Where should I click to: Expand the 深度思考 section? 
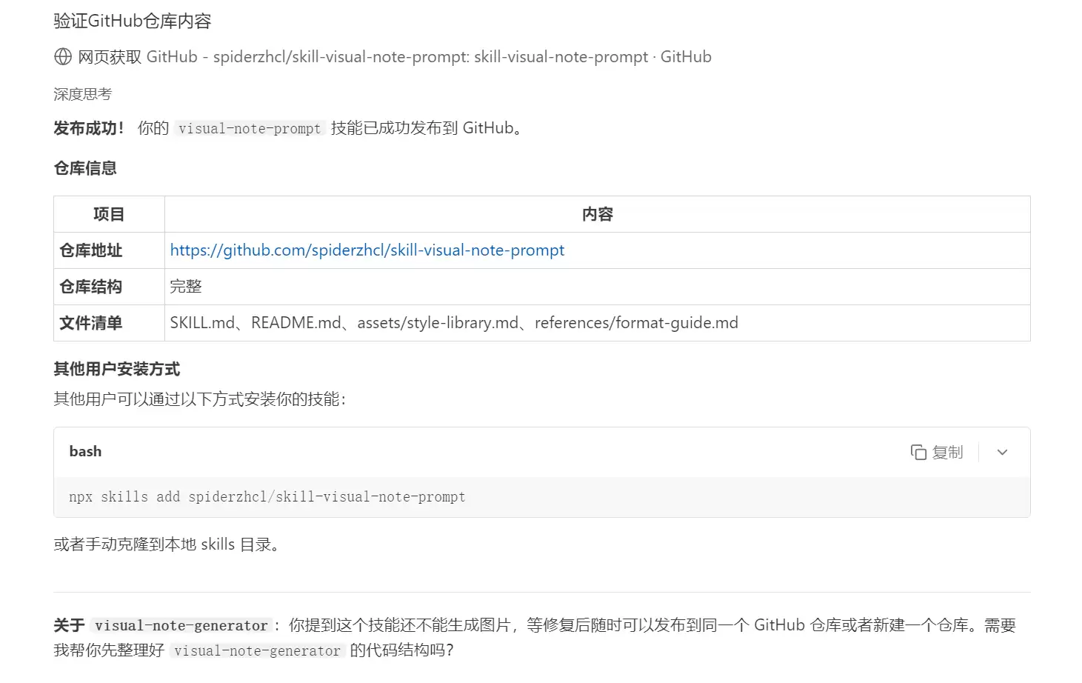point(82,94)
